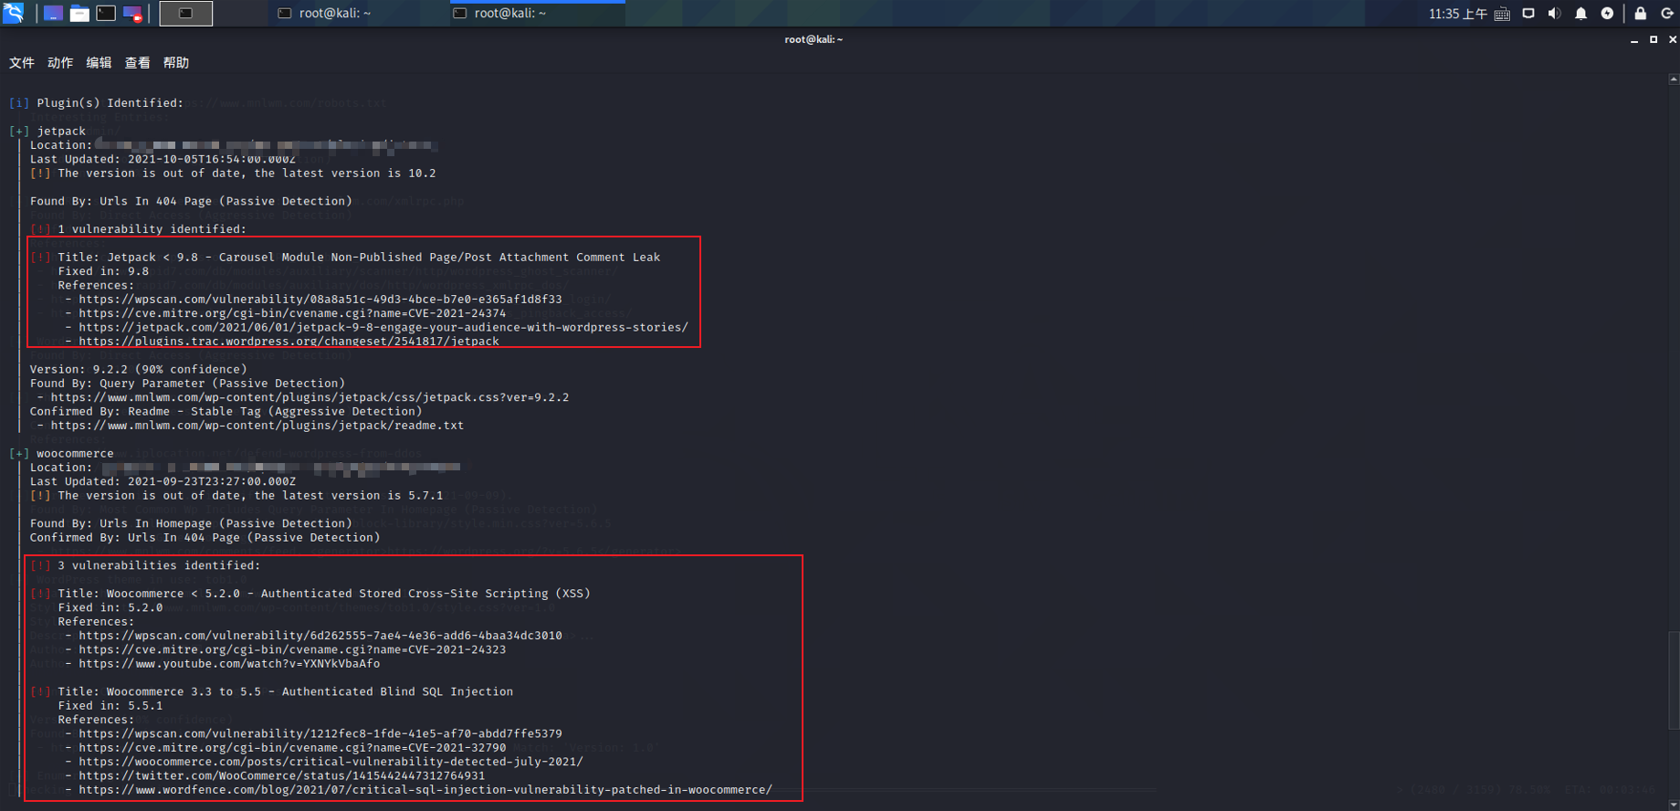Open the volume speaker tray icon
Screen dimensions: 1680x811
[1554, 14]
